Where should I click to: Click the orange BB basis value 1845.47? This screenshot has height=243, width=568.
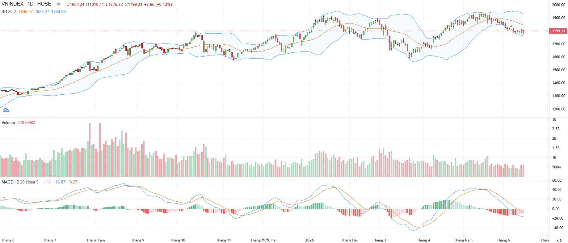point(26,11)
